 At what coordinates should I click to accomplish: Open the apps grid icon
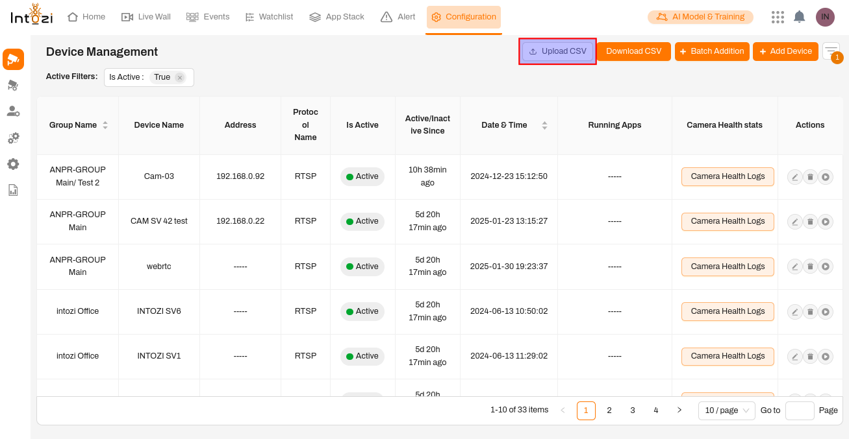(x=778, y=17)
